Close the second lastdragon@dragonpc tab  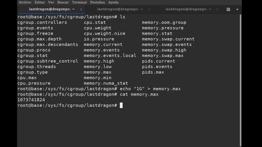click(x=149, y=9)
